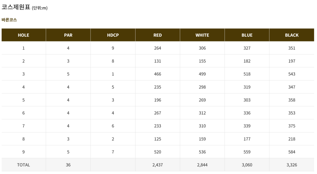Select the TOTAL row label
Screen dimensions: 317x174
23,165
